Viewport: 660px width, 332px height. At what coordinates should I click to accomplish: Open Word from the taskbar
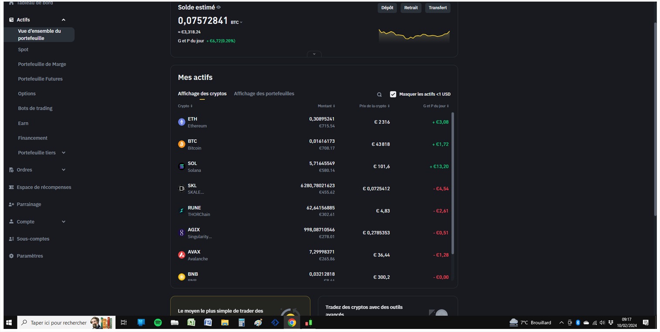click(208, 323)
